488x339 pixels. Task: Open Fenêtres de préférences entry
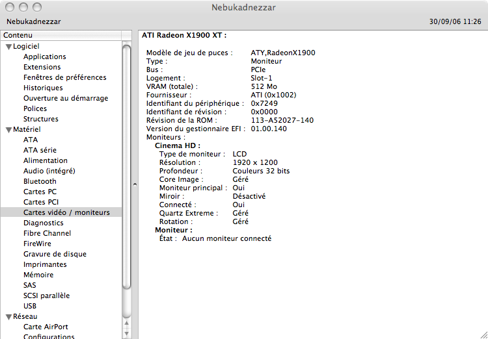64,77
